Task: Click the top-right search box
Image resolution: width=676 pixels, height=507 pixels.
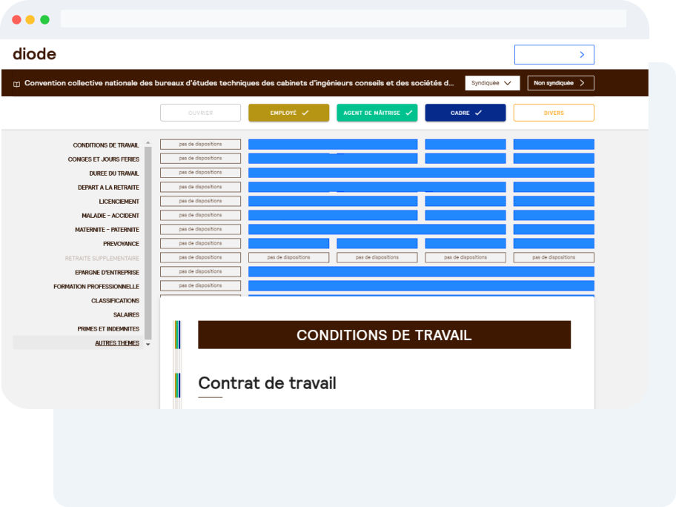Action: point(554,55)
